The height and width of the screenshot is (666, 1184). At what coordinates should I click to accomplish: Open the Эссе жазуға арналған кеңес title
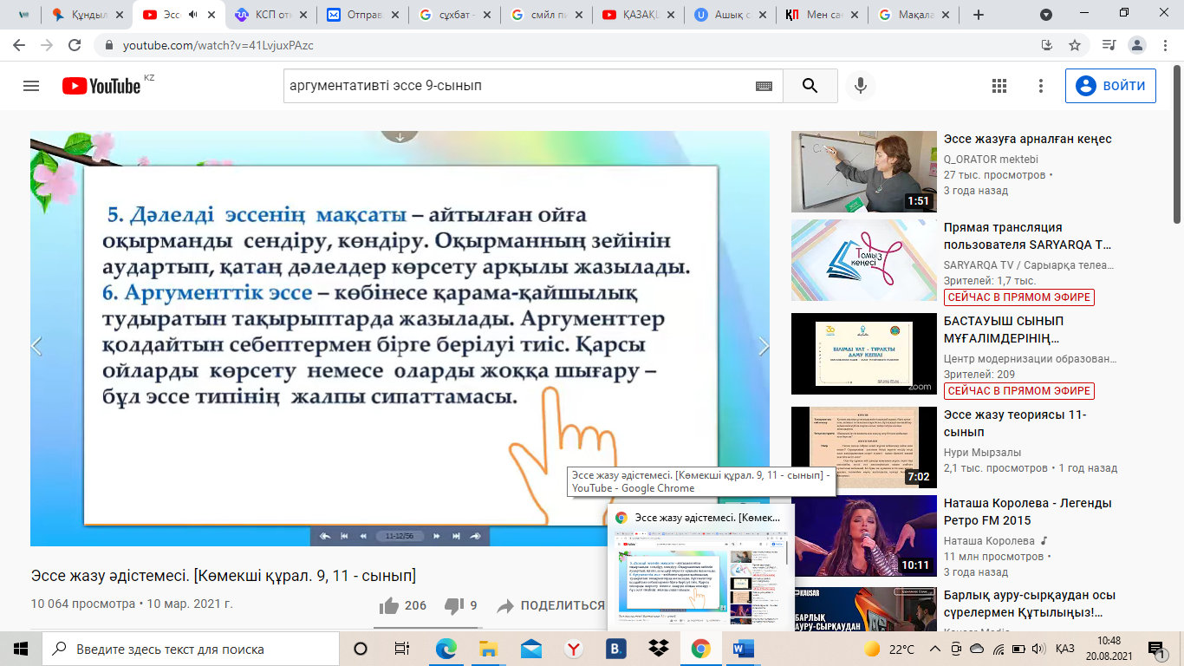[1027, 139]
